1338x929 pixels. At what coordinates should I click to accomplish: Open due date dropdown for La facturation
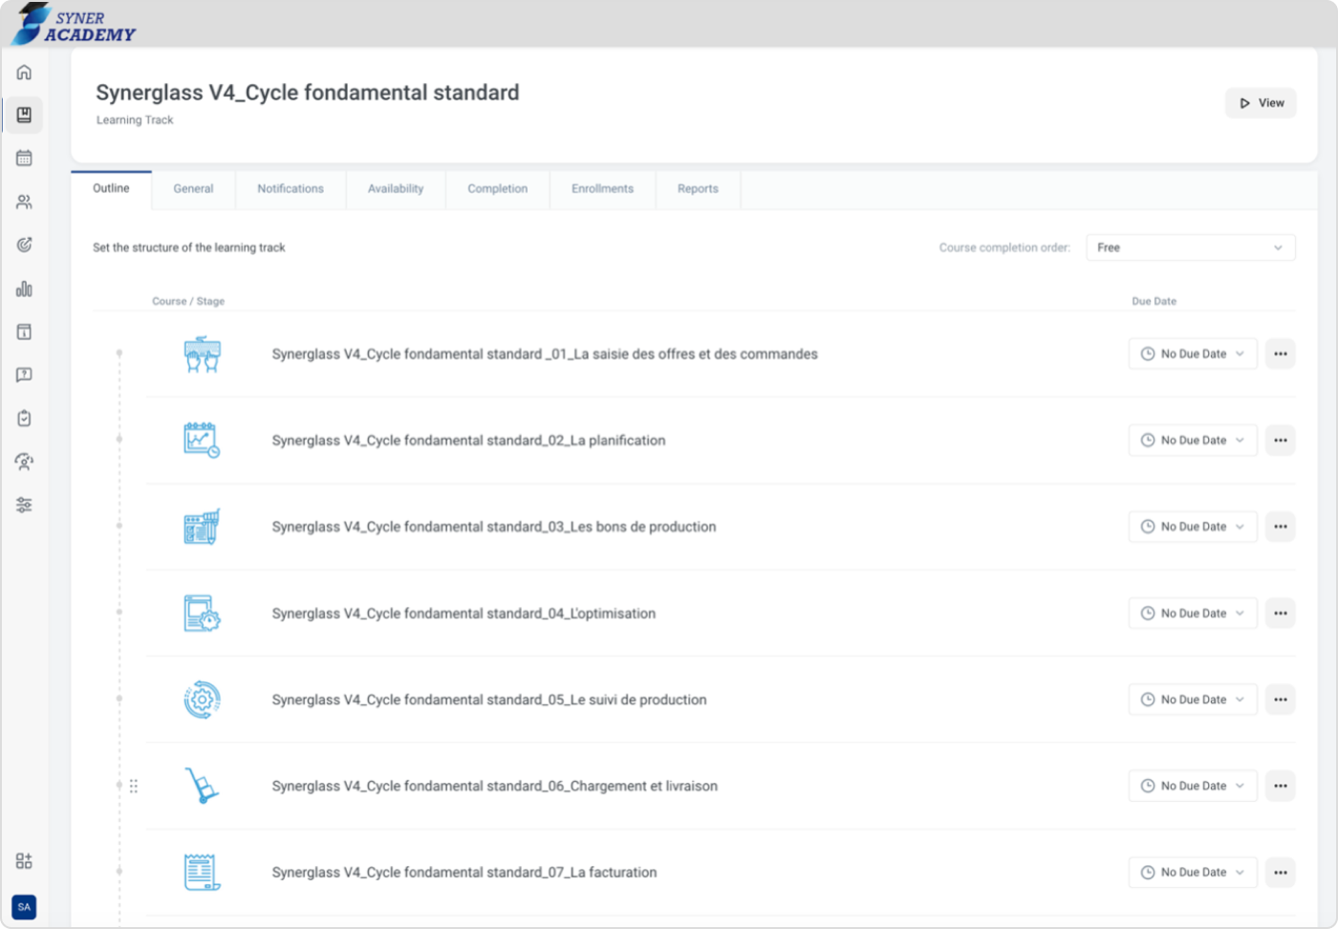(1193, 873)
